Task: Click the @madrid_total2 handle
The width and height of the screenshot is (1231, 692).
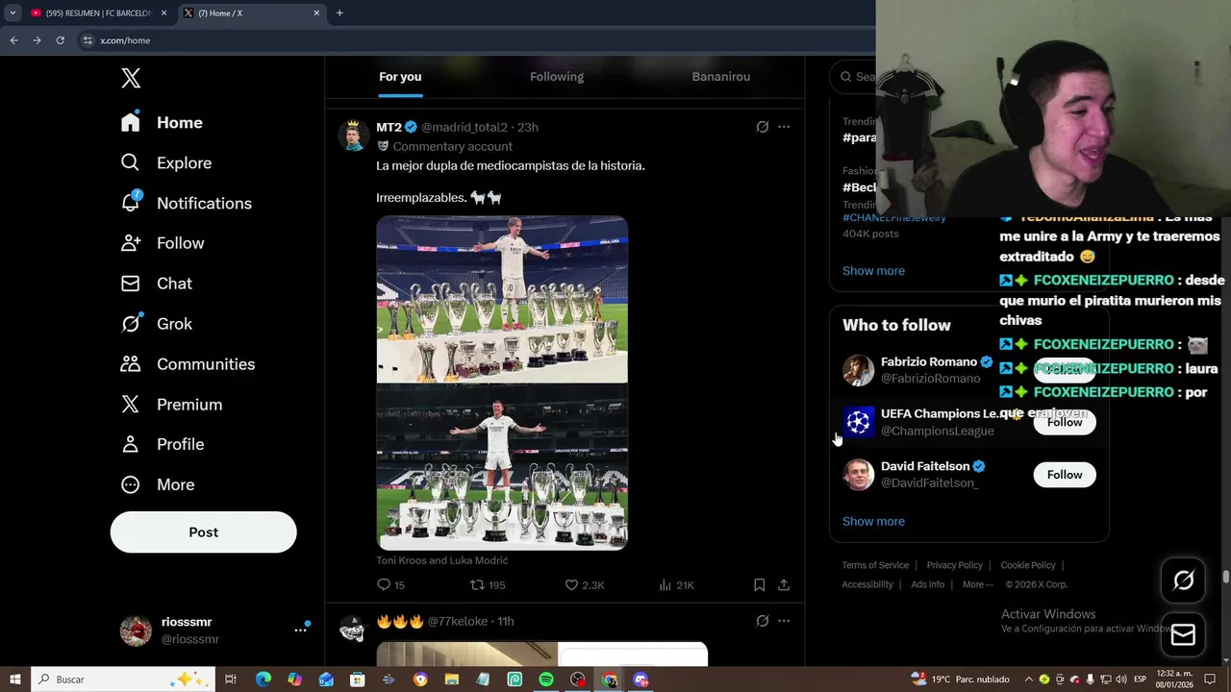Action: coord(465,127)
